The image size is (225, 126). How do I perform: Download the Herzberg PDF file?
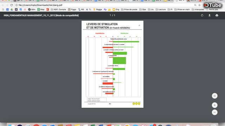[210, 15]
